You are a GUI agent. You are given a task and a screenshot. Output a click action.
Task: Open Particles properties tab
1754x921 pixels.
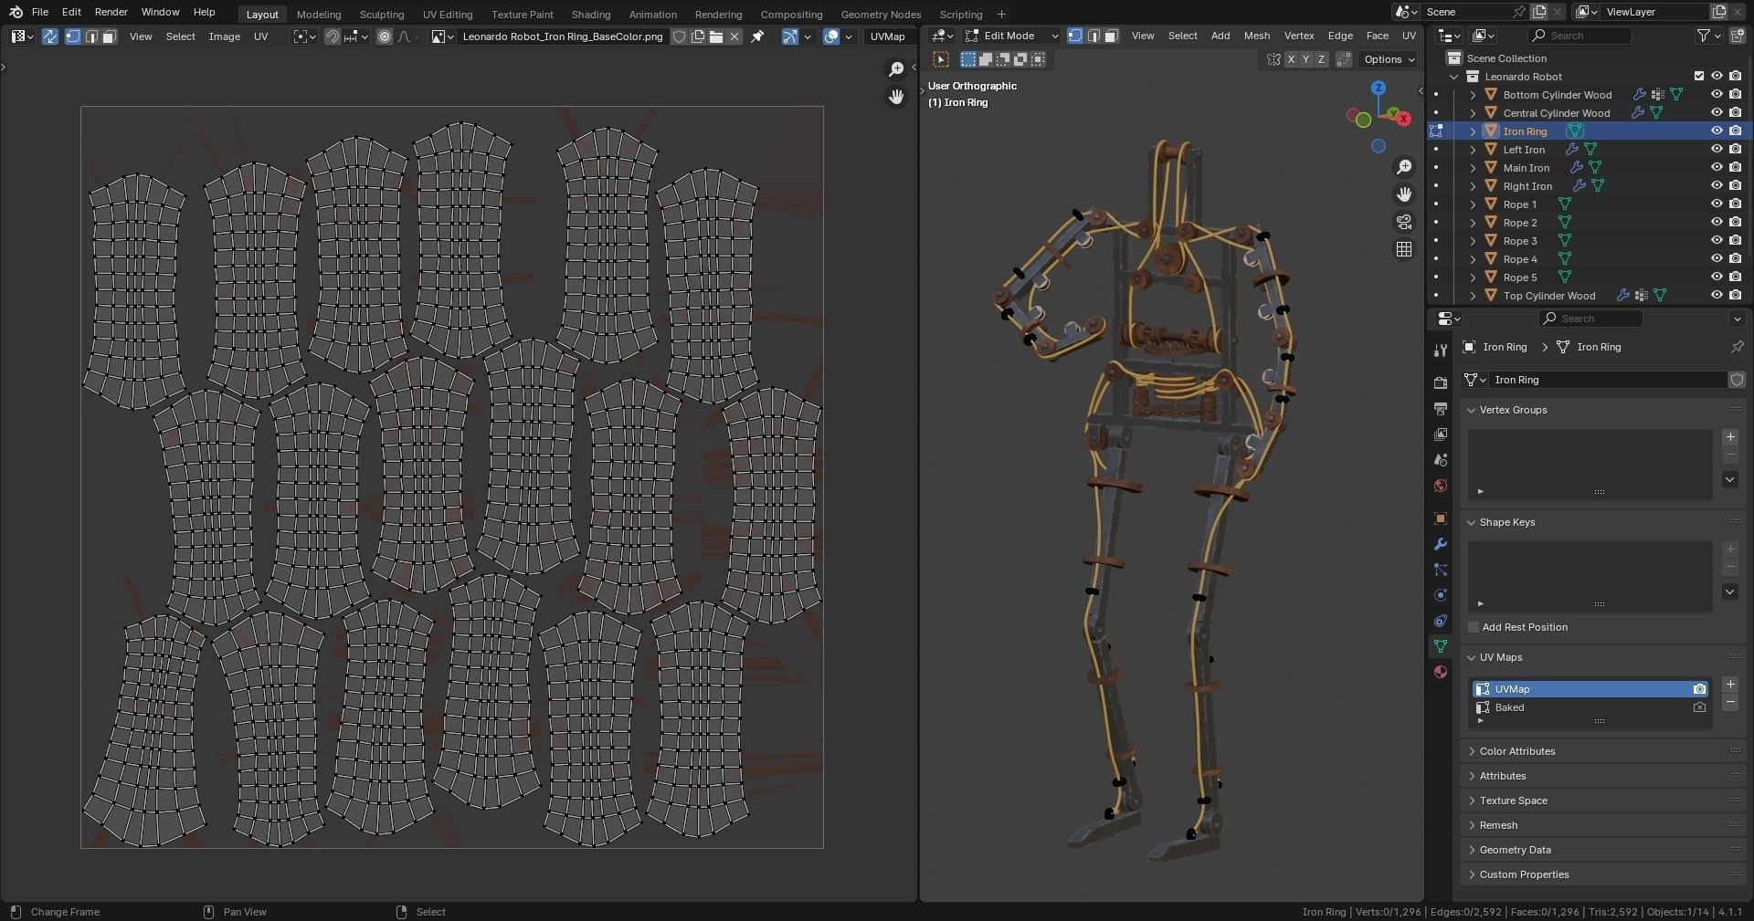pos(1441,570)
